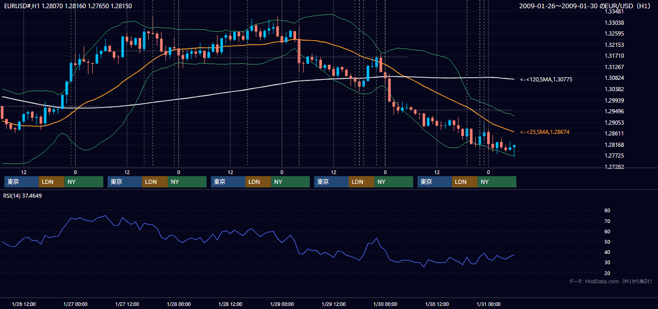Click the RSI(14) 37.4649 indicator label
Screen dimensions: 658x309
click(23, 196)
